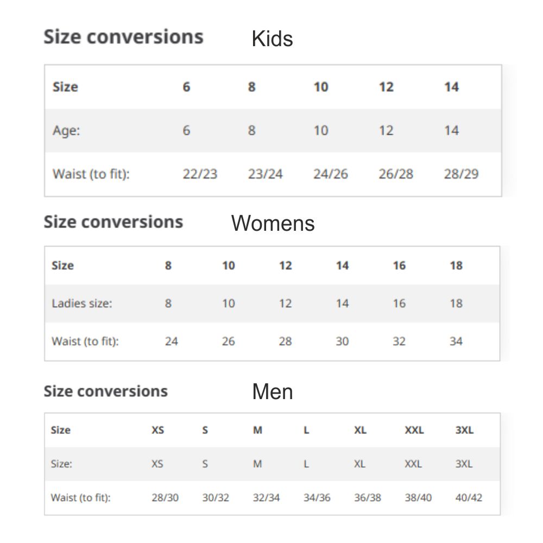Click the 32/34 waist cell

pos(267,497)
